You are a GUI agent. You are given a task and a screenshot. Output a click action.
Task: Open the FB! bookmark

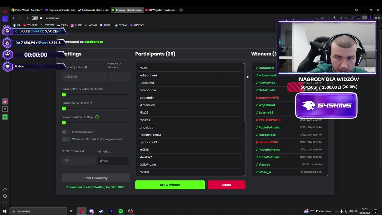[17, 25]
